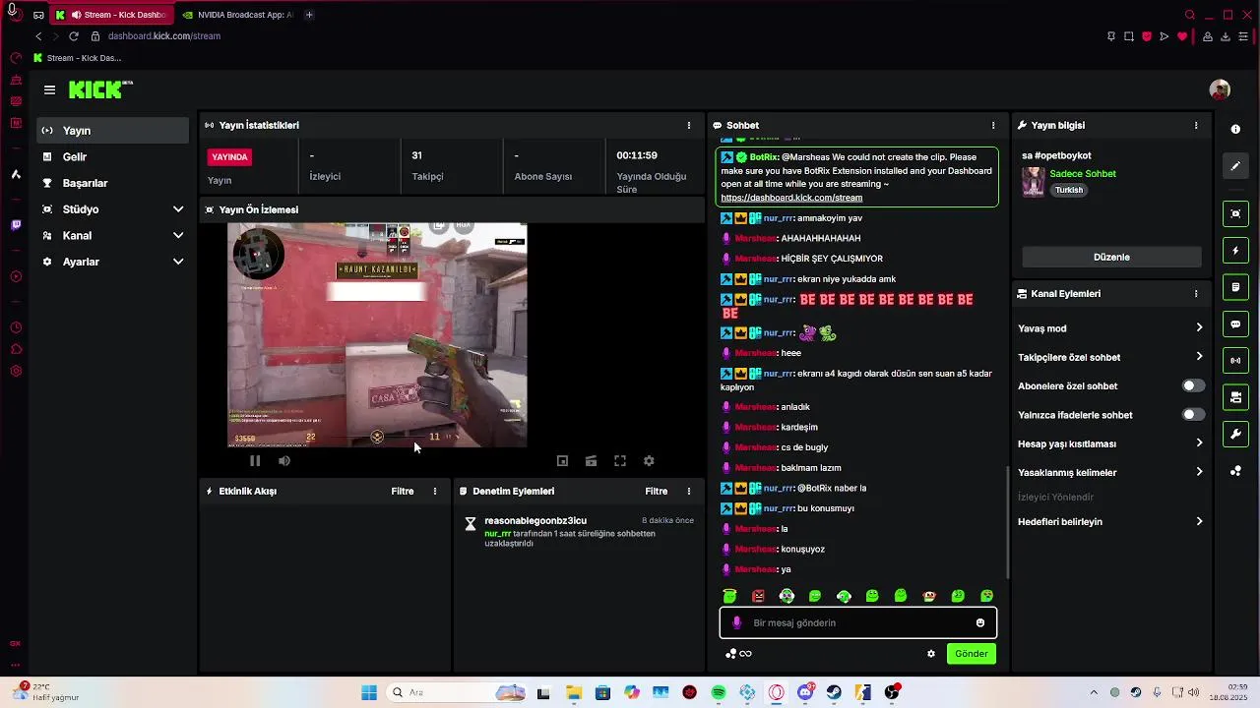Viewport: 1260px width, 708px height.
Task: Toggle the camera widget icon in right toolbar
Action: [x=1235, y=397]
